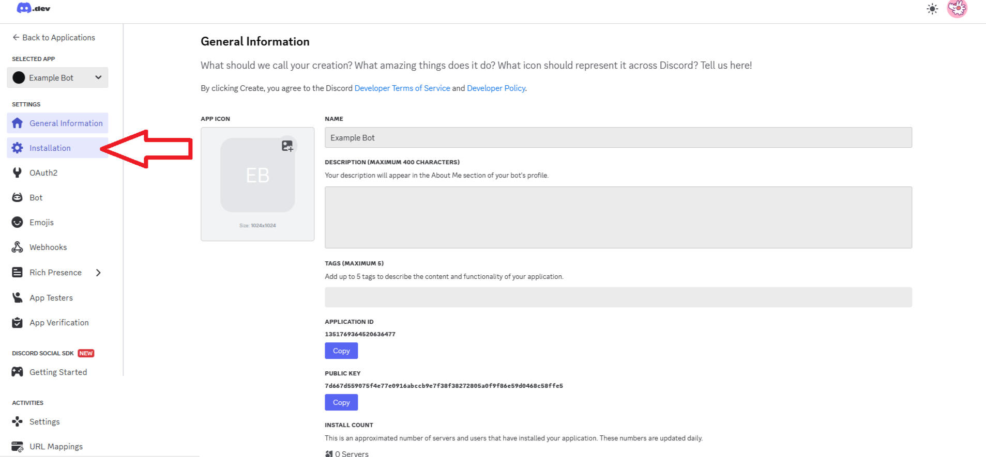The width and height of the screenshot is (986, 457).
Task: Click the Discord .dev logo
Action: tap(33, 8)
